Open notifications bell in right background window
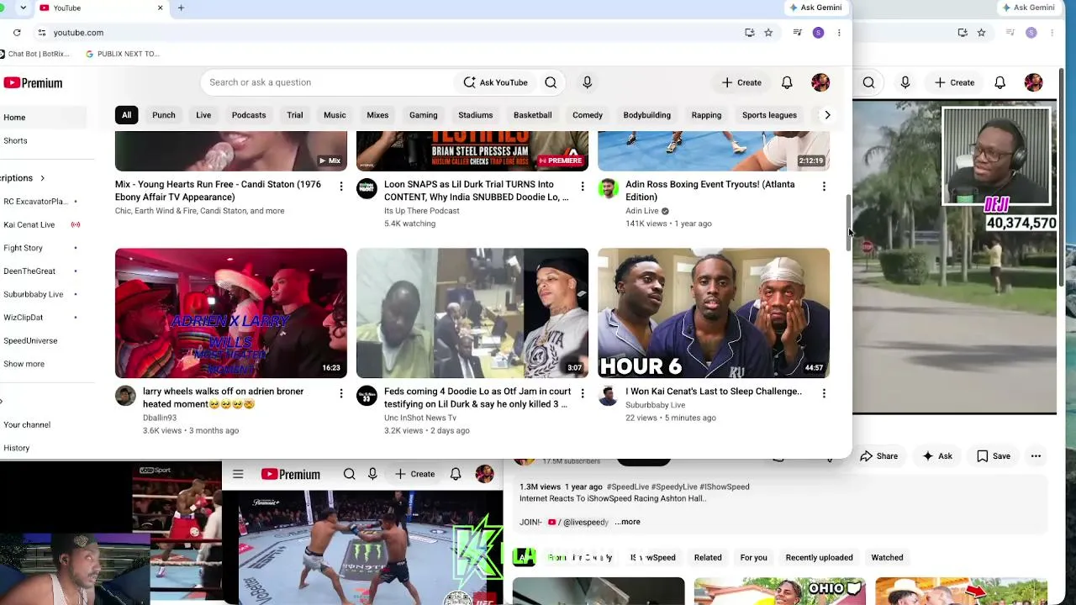The image size is (1076, 605). tap(1000, 82)
